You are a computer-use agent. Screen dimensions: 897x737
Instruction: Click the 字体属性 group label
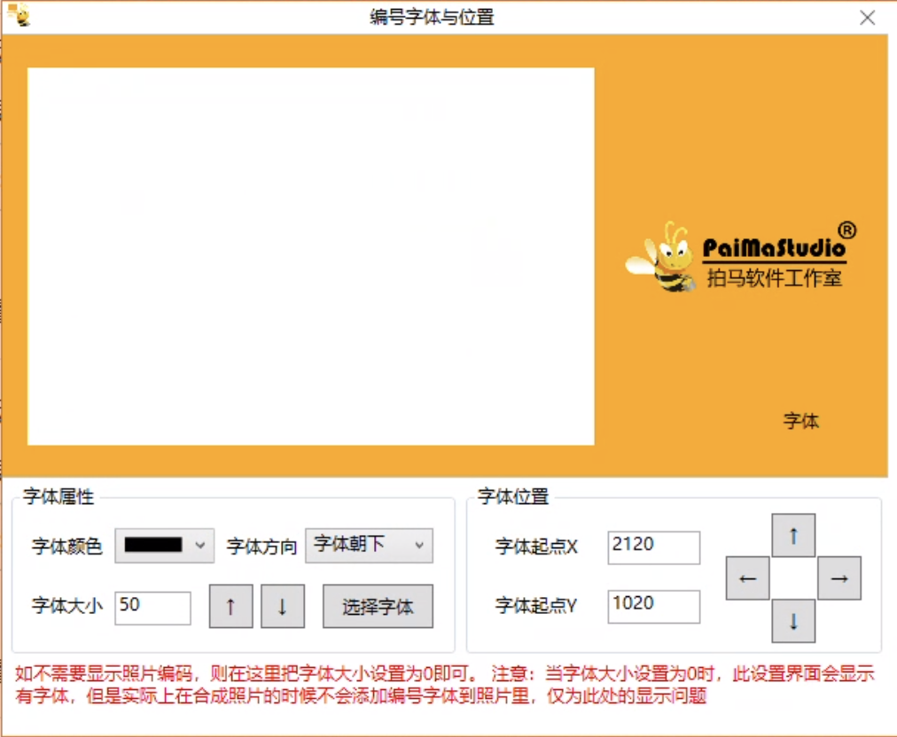tap(58, 497)
